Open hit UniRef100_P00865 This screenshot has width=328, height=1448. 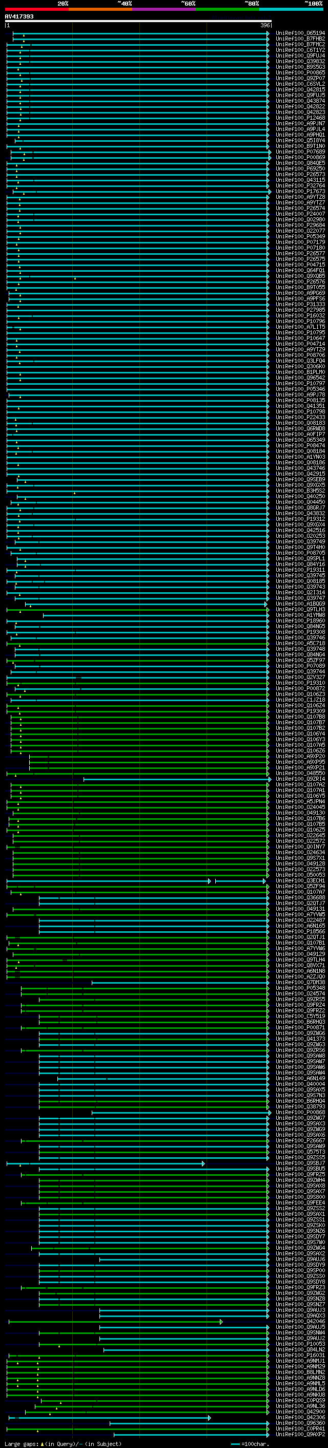[x=300, y=72]
